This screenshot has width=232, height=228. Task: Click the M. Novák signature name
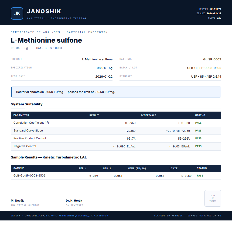click(17, 201)
